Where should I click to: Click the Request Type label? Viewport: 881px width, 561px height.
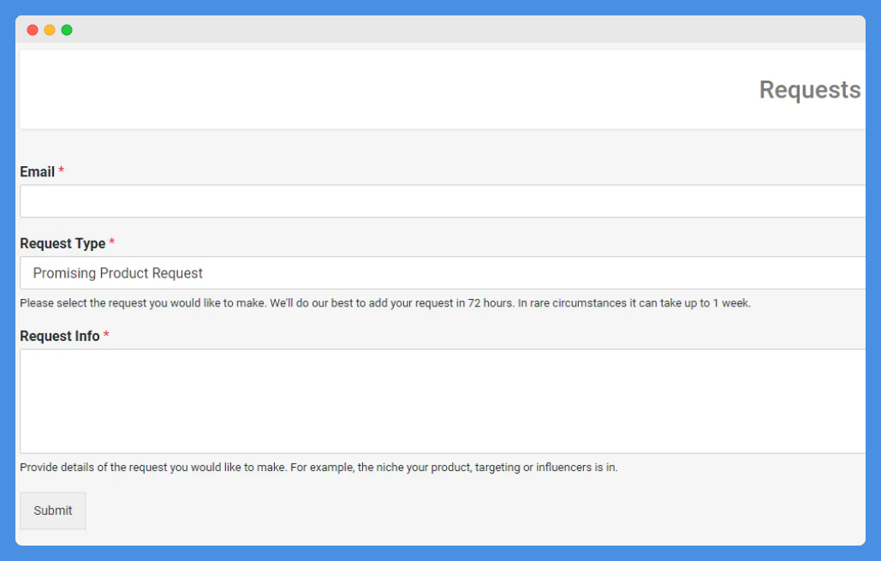coord(63,244)
